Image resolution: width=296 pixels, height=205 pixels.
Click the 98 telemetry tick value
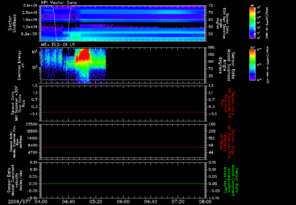click(x=211, y=145)
